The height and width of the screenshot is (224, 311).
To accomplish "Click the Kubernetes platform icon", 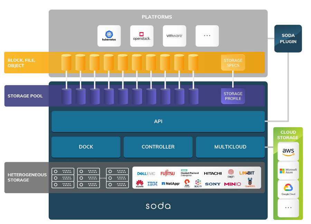I will pos(109,36).
